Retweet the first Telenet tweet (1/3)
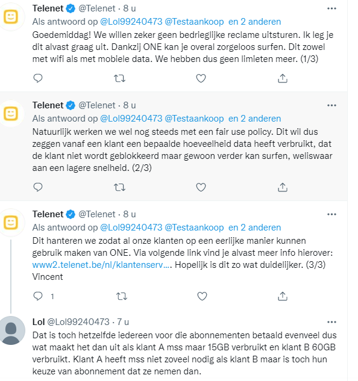Screen dimensions: 358x381 tap(119, 78)
